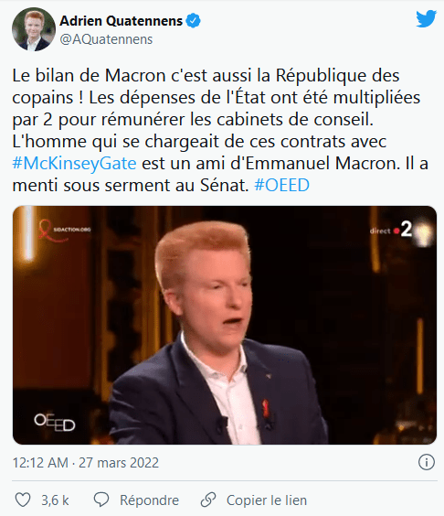The width and height of the screenshot is (444, 516).
Task: Click the reply speech bubble icon
Action: click(101, 500)
